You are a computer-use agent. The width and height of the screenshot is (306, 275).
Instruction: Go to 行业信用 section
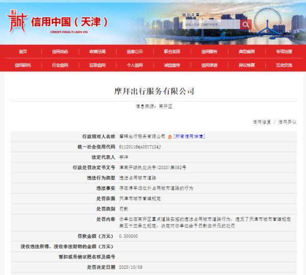[x=60, y=65]
